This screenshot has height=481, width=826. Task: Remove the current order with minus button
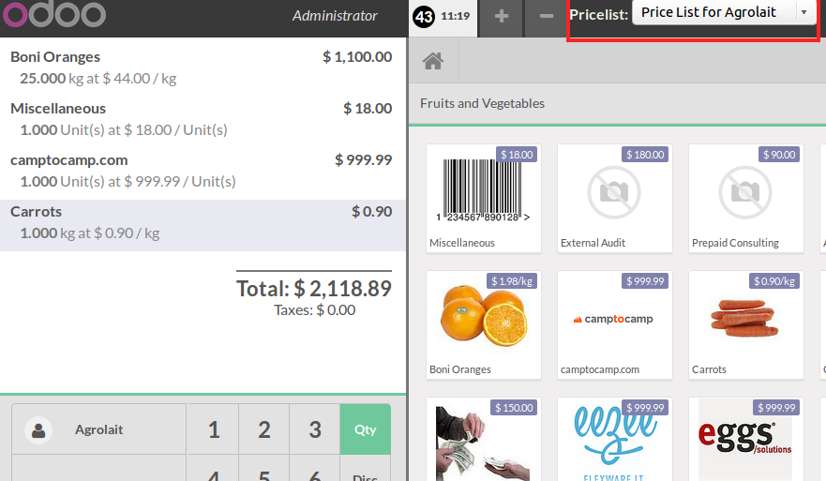[547, 17]
